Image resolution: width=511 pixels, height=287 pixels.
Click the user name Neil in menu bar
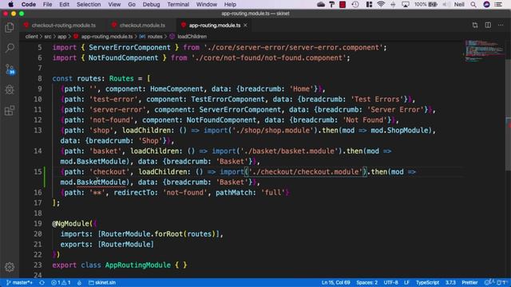click(x=459, y=4)
